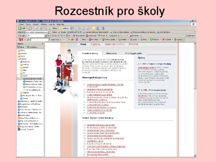Viewport: 216px width, 162px height.
Task: Open the address bar dropdown arrow
Action: pos(49,32)
